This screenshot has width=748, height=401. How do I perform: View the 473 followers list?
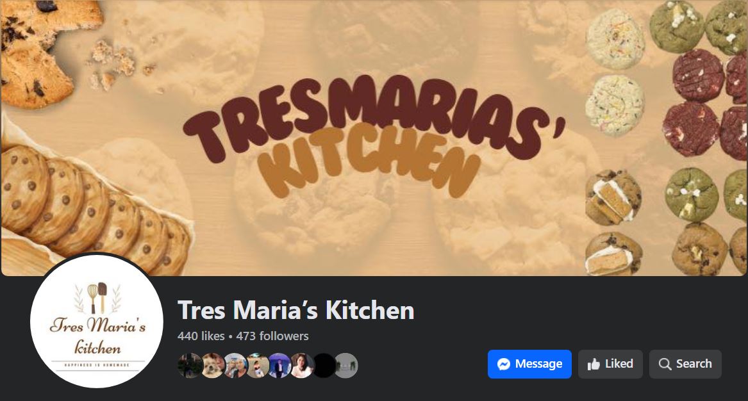pyautogui.click(x=272, y=336)
